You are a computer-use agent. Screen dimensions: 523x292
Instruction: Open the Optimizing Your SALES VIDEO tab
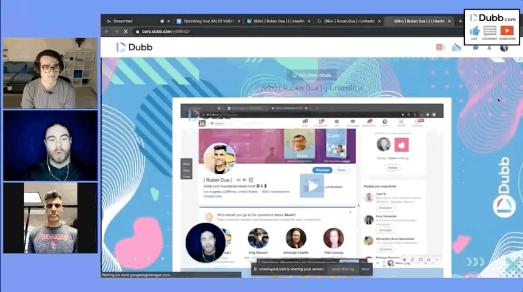tap(209, 21)
